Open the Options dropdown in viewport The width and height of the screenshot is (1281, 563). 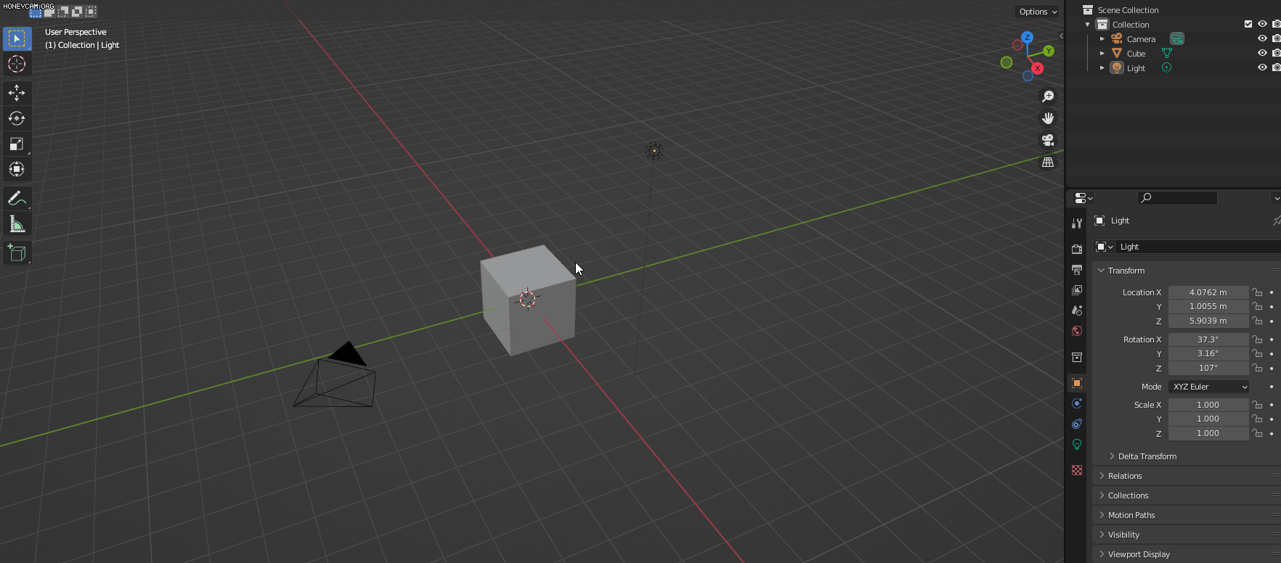click(1037, 12)
